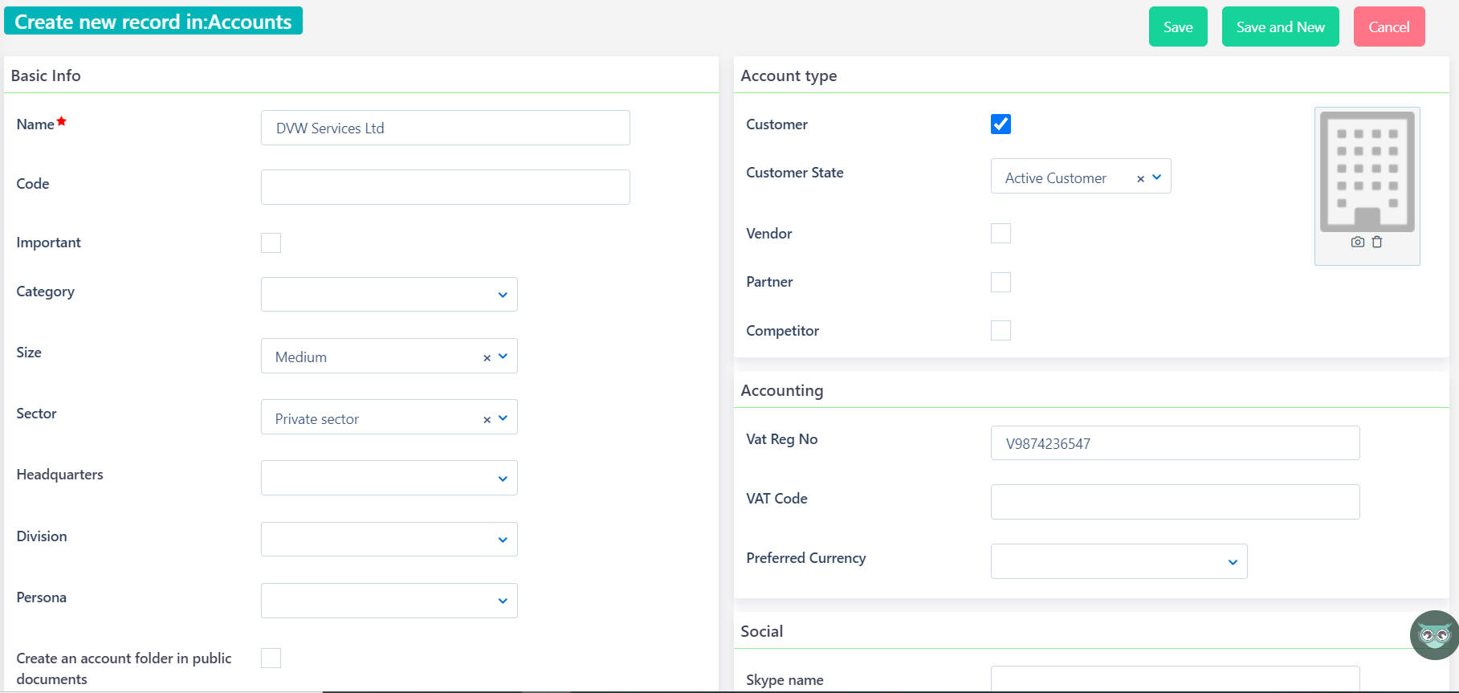Open the Sector dropdown arrow
The height and width of the screenshot is (693, 1459).
(503, 418)
